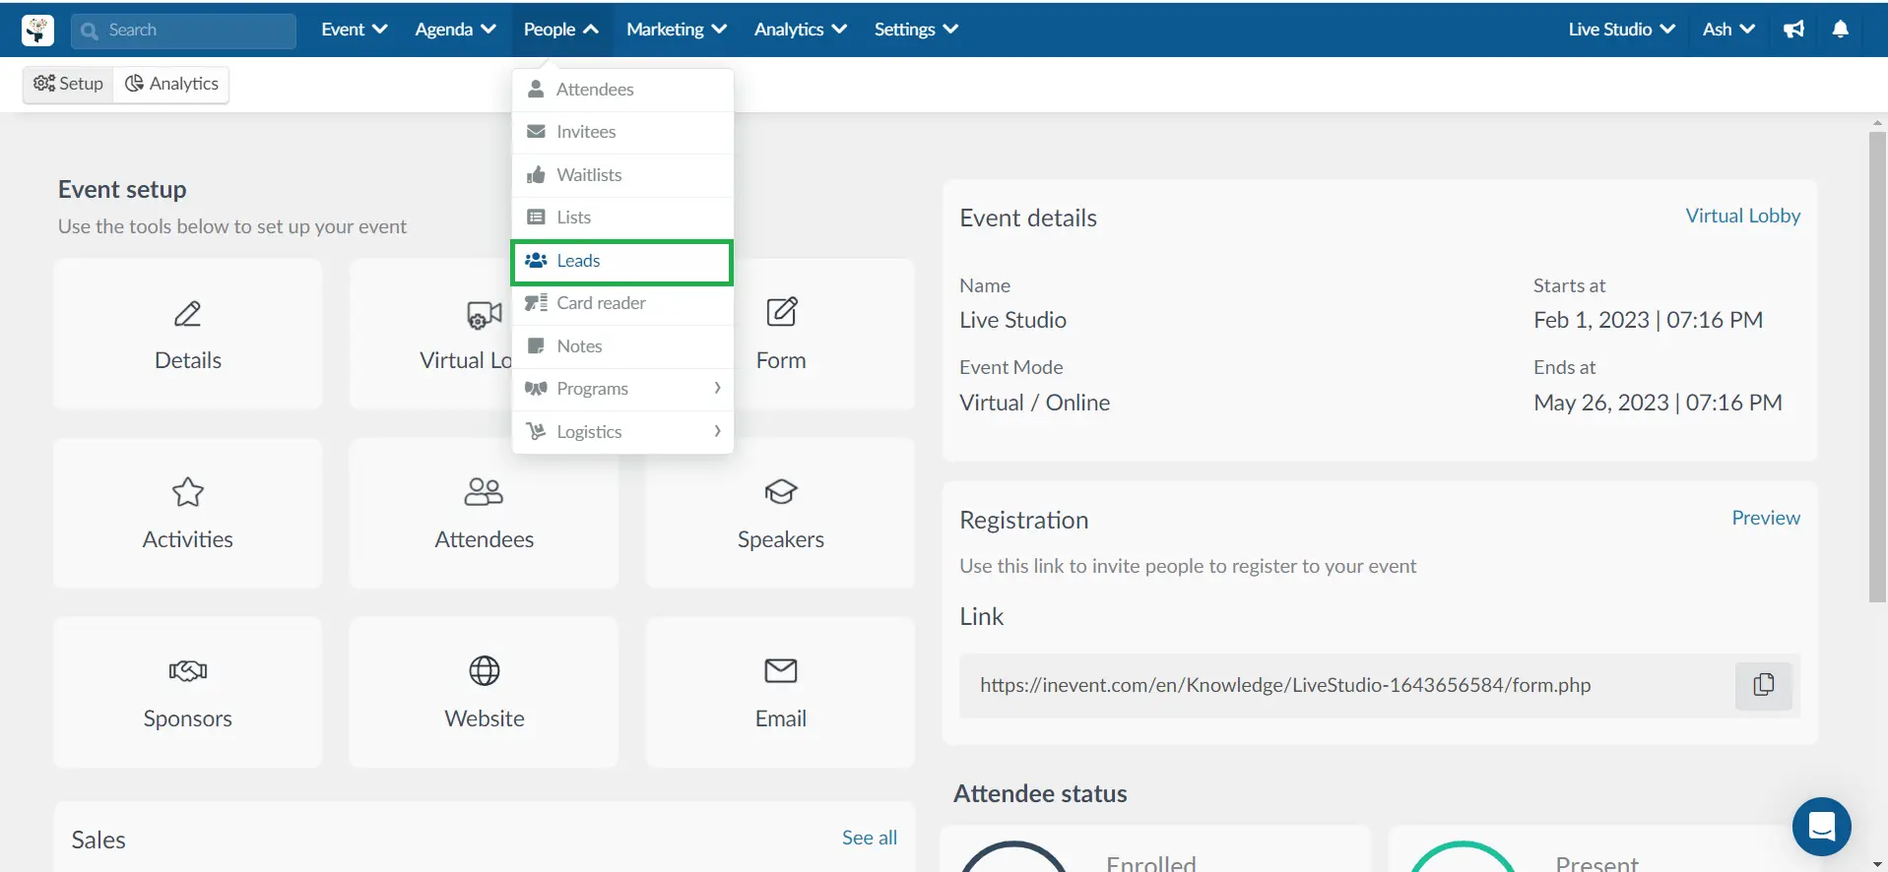
Task: Expand the Analytics dropdown in top bar
Action: [x=801, y=30]
